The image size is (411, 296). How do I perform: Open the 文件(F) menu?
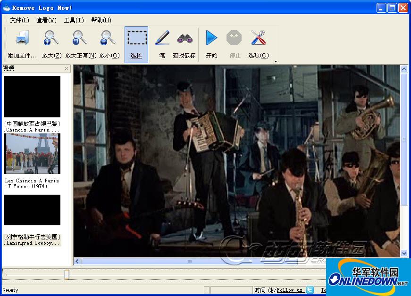tap(19, 20)
